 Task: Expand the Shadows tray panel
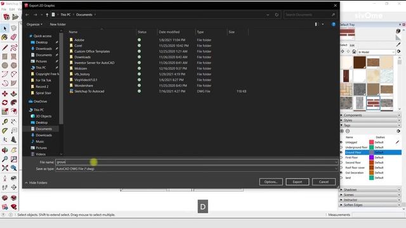coord(370,190)
